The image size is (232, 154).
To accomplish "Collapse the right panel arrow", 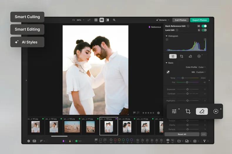I will point(209,81).
